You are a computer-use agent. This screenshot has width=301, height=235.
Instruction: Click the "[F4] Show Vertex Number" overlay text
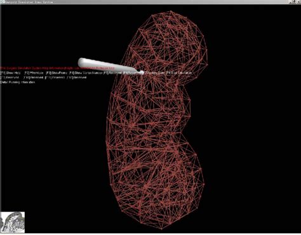click(x=86, y=73)
